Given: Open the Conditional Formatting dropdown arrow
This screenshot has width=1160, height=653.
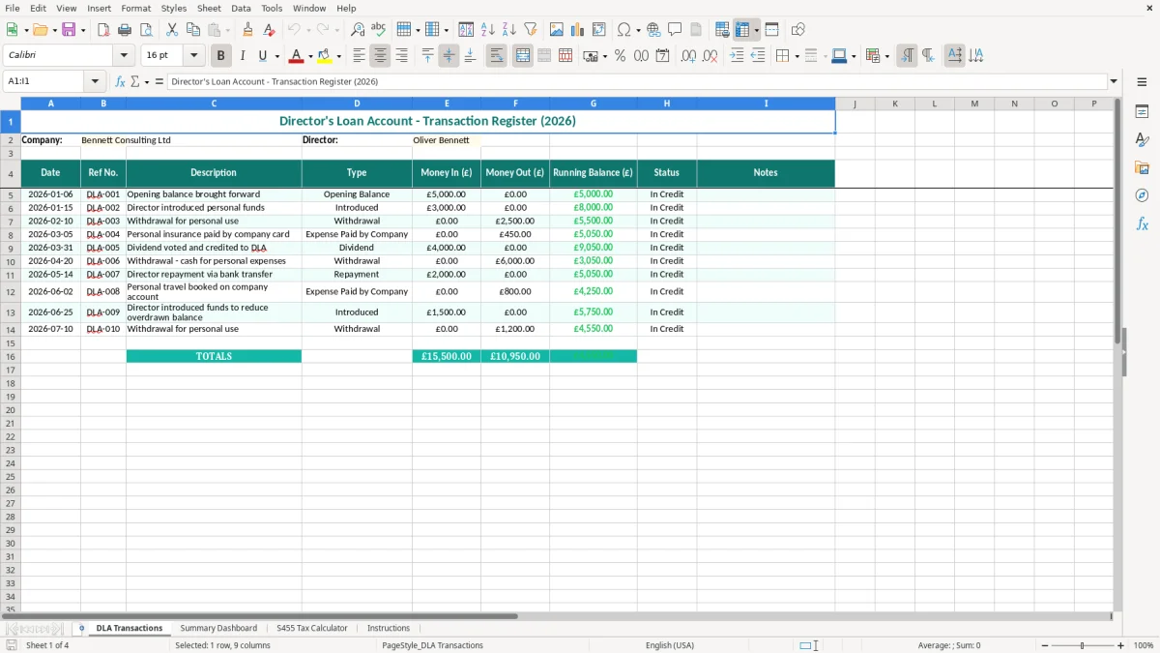Looking at the screenshot, I should pos(886,56).
